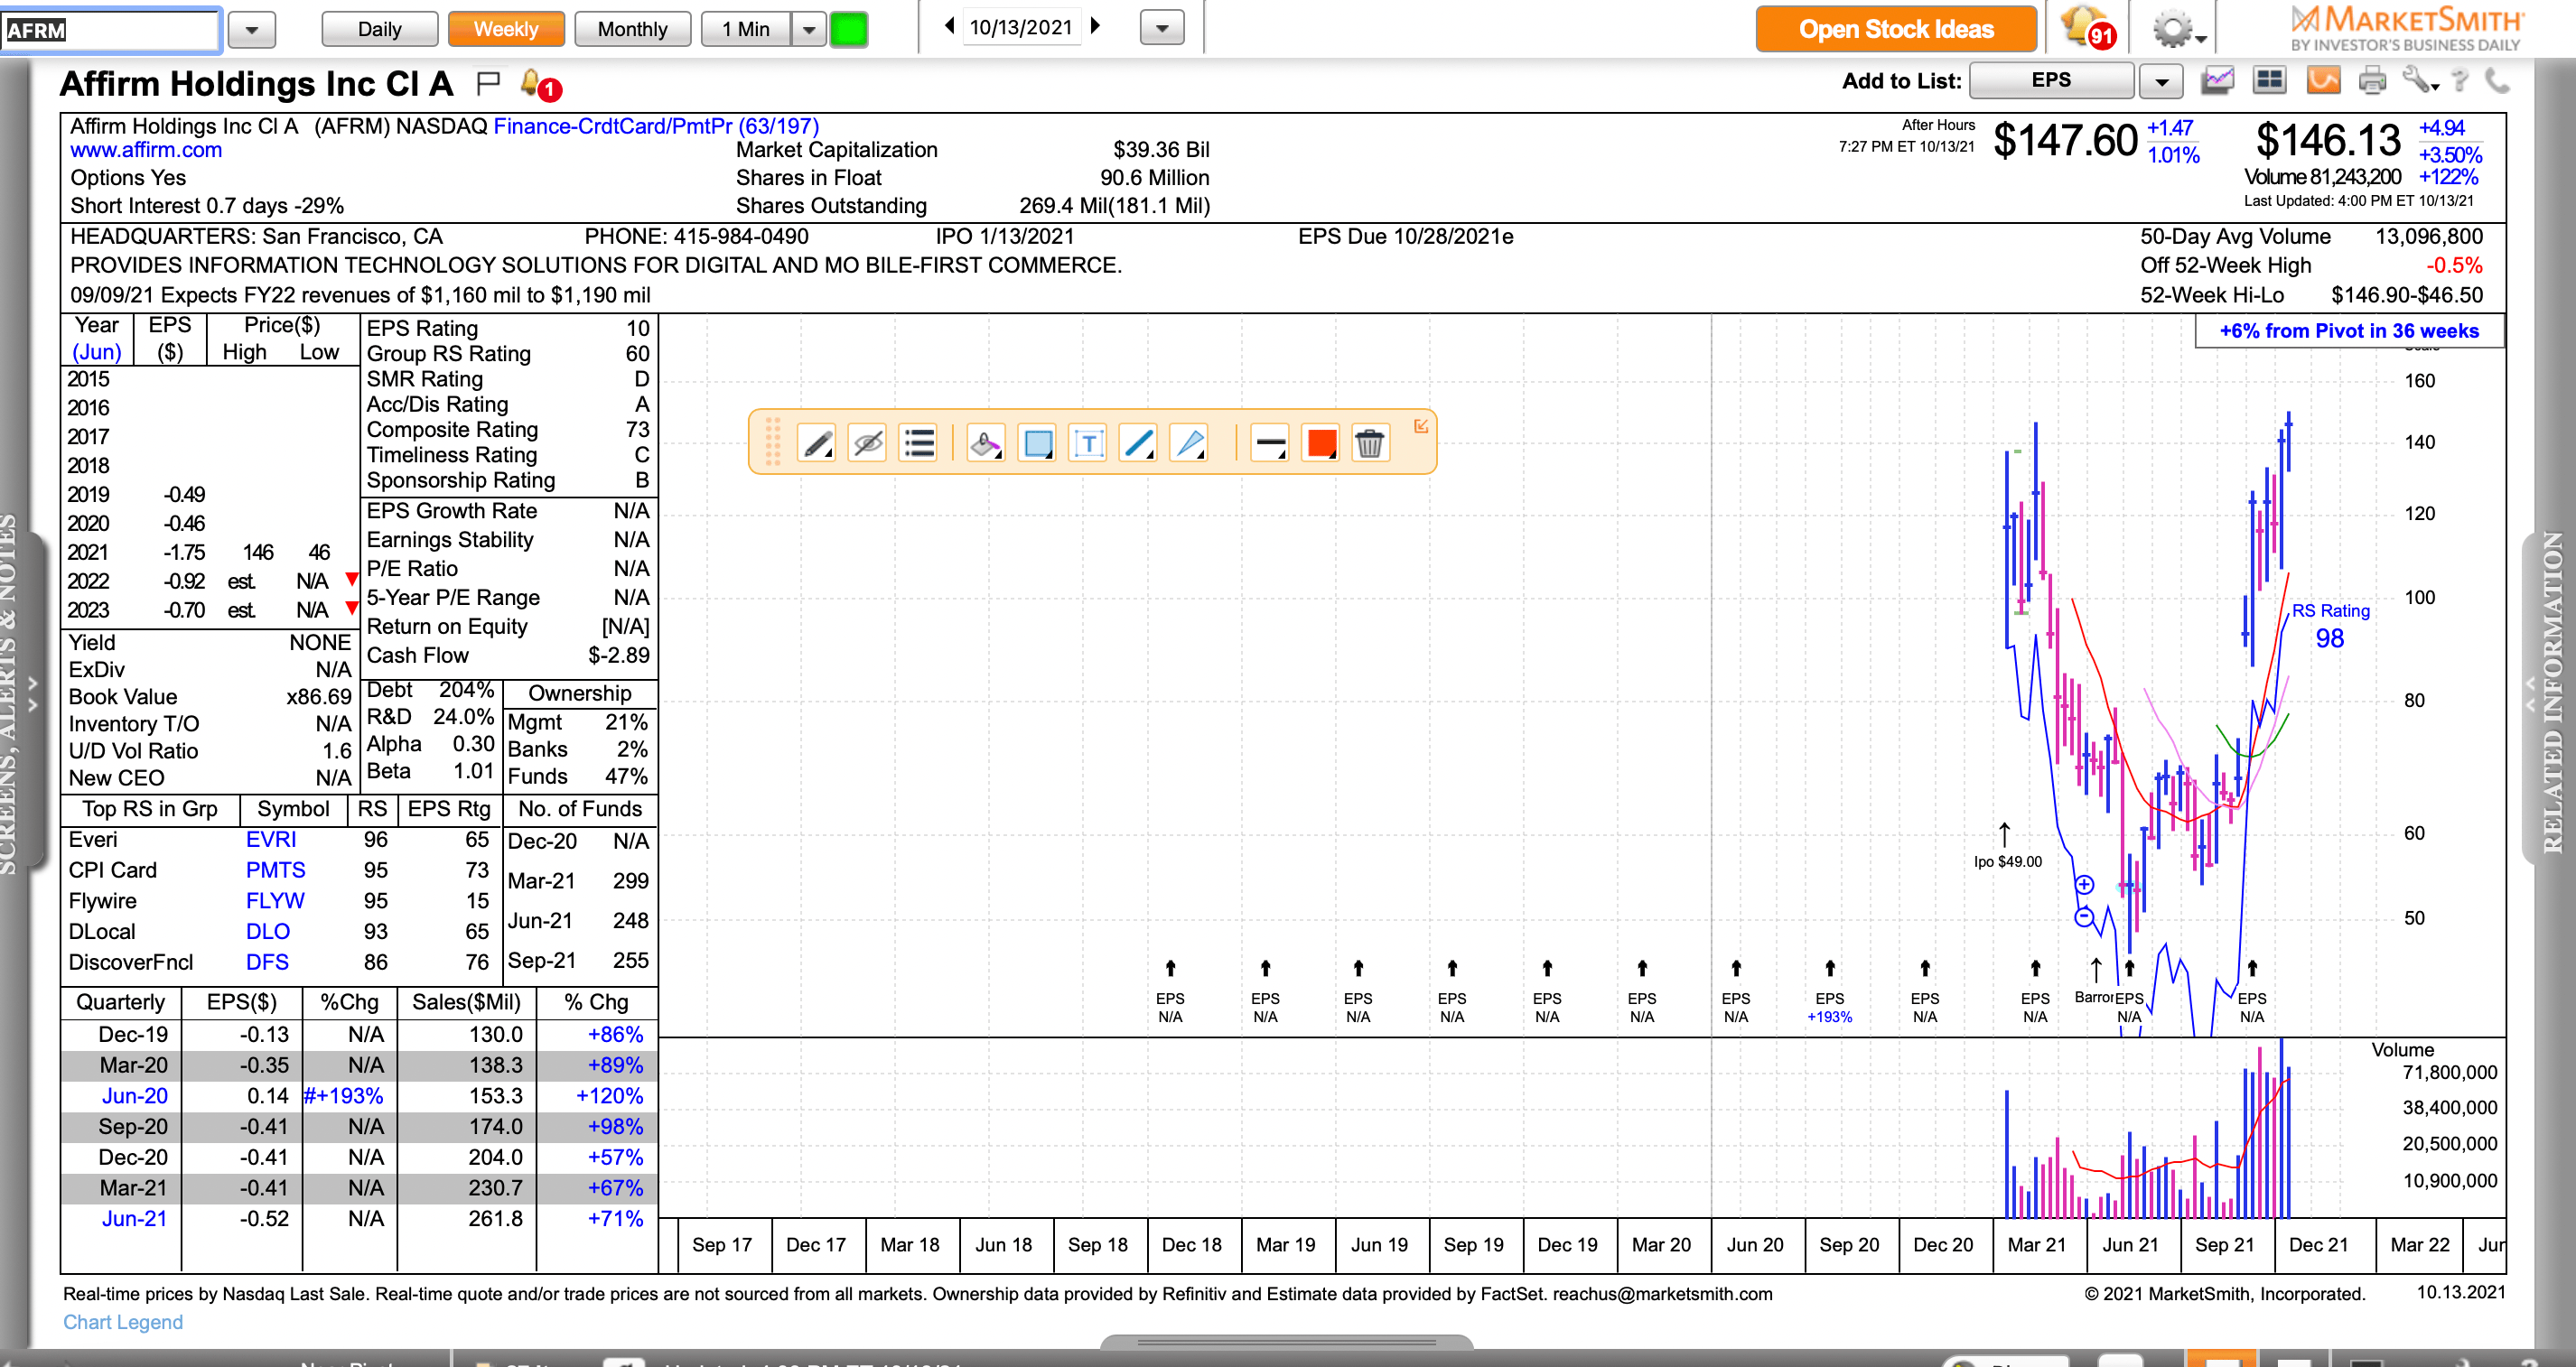
Task: Go to the previous date
Action: [x=949, y=27]
